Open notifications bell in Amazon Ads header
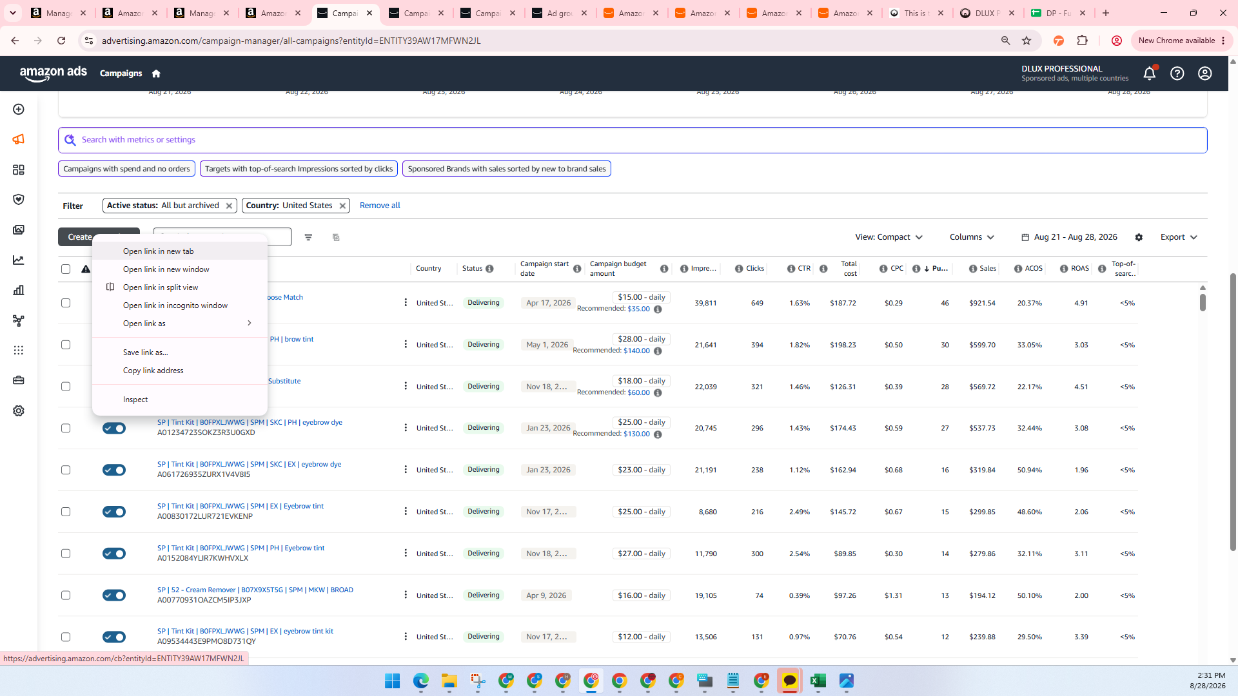The height and width of the screenshot is (696, 1238). click(1150, 73)
